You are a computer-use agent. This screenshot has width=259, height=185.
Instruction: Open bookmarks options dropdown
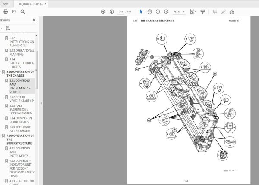(x=1, y=28)
